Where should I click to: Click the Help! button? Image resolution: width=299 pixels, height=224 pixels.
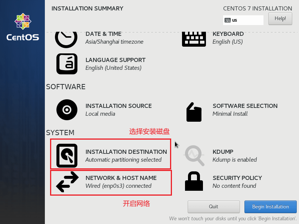tap(280, 19)
